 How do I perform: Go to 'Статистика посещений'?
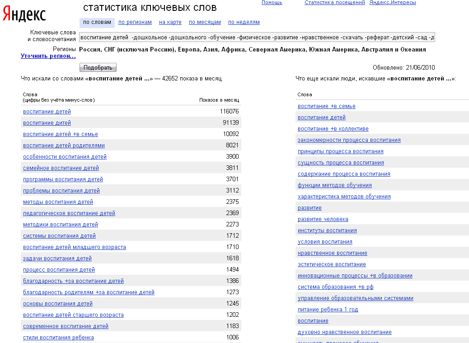tap(334, 3)
